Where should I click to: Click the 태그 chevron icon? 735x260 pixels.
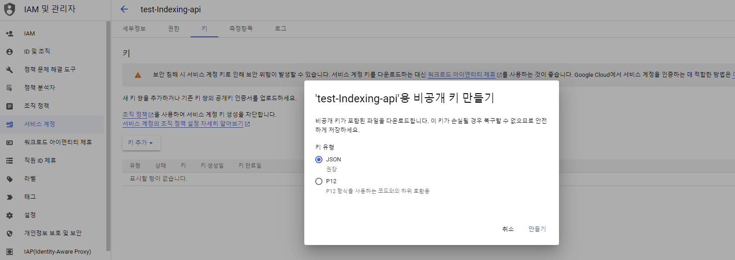coord(10,197)
